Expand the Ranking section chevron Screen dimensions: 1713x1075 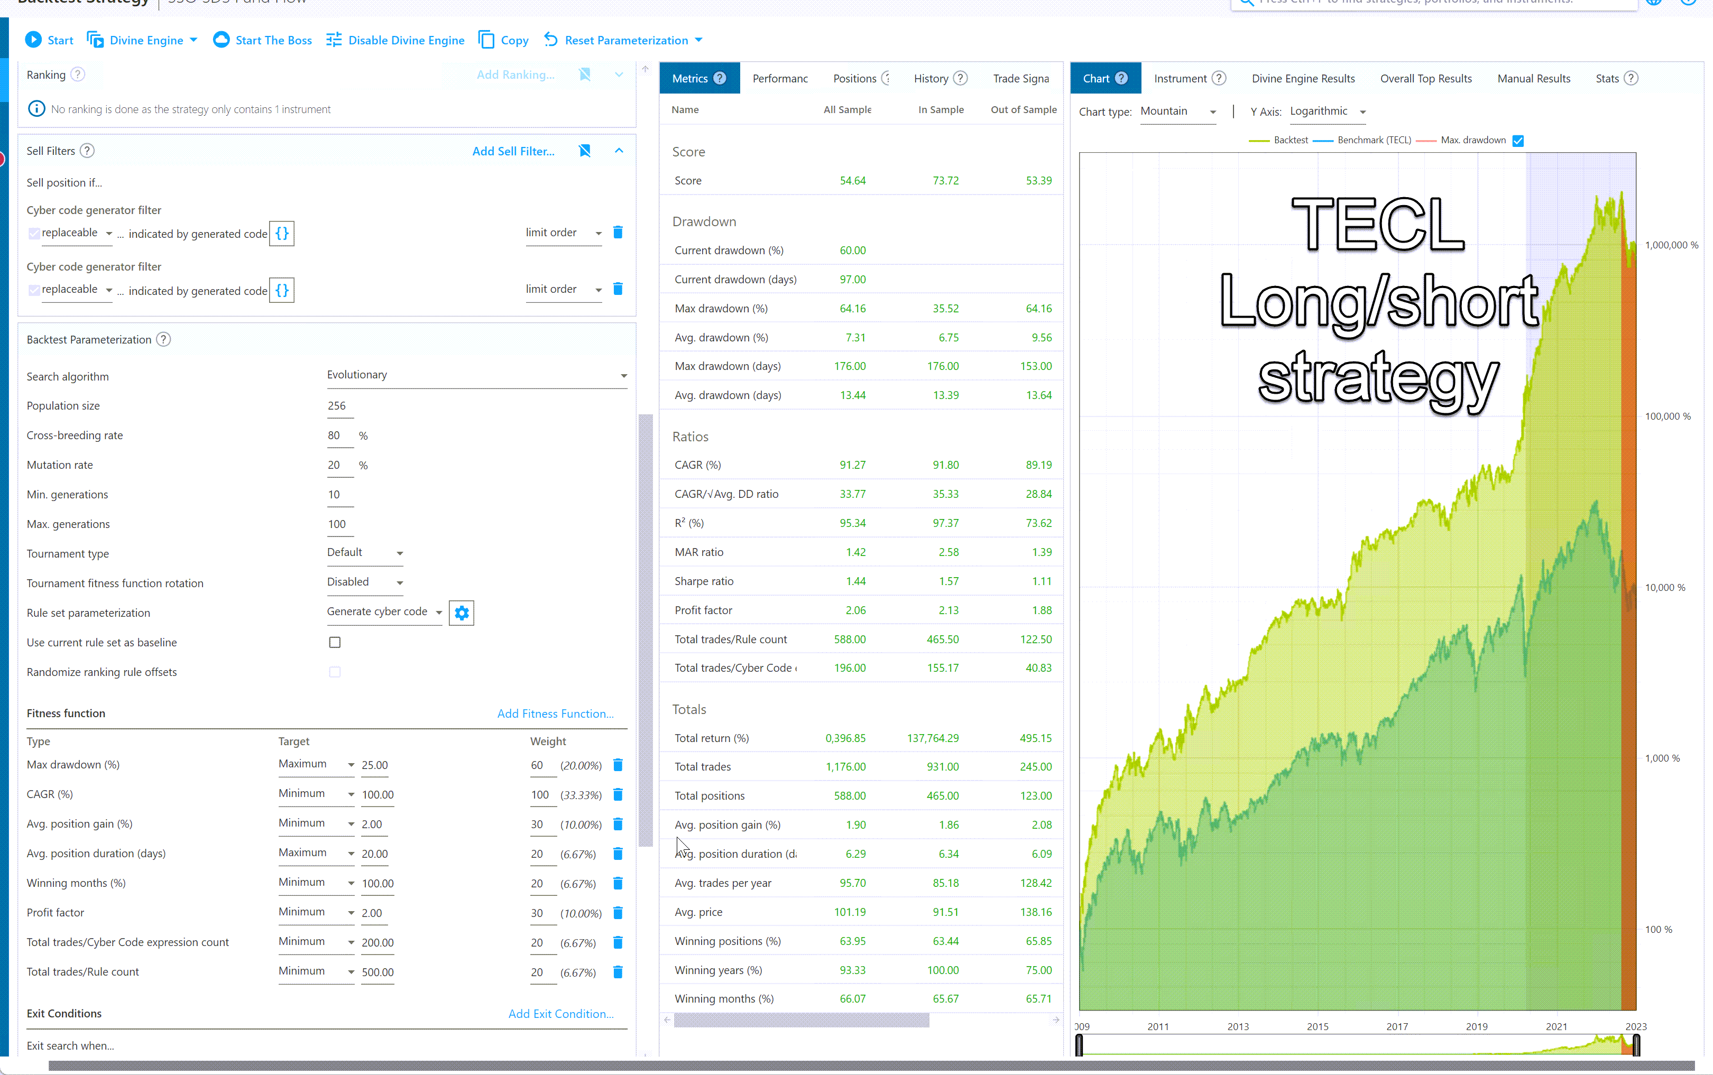(619, 75)
